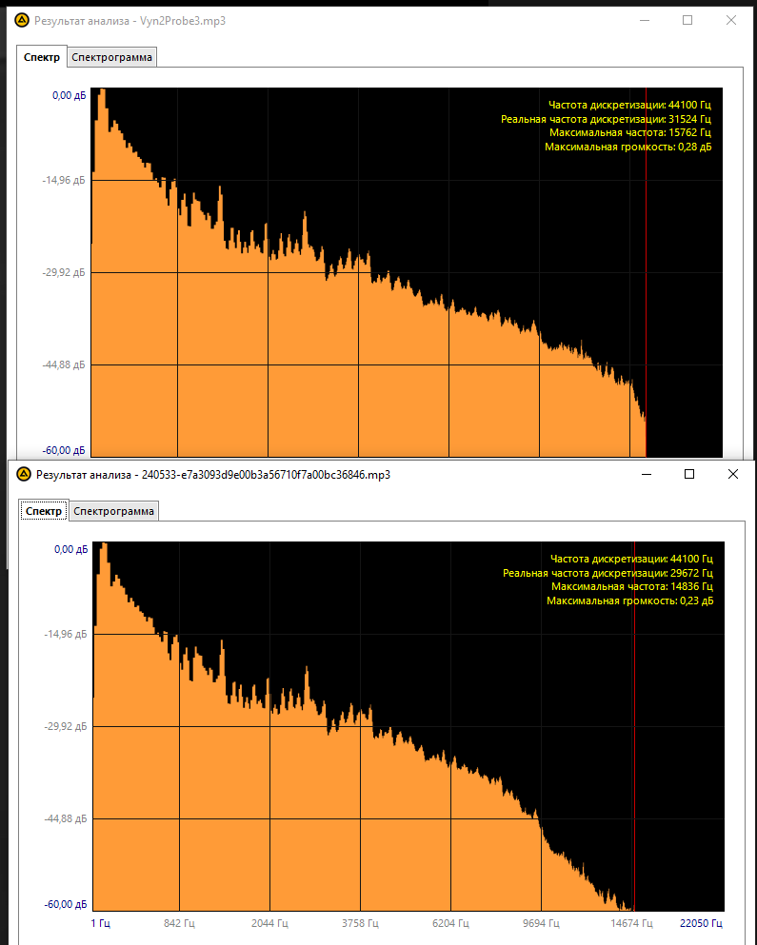Click the AIMP app icon in the Vyn2Probe3.mp3 title bar
This screenshot has height=945, width=757.
(22, 21)
